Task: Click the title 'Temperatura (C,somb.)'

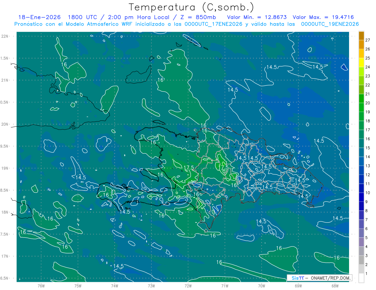Action: (191, 7)
